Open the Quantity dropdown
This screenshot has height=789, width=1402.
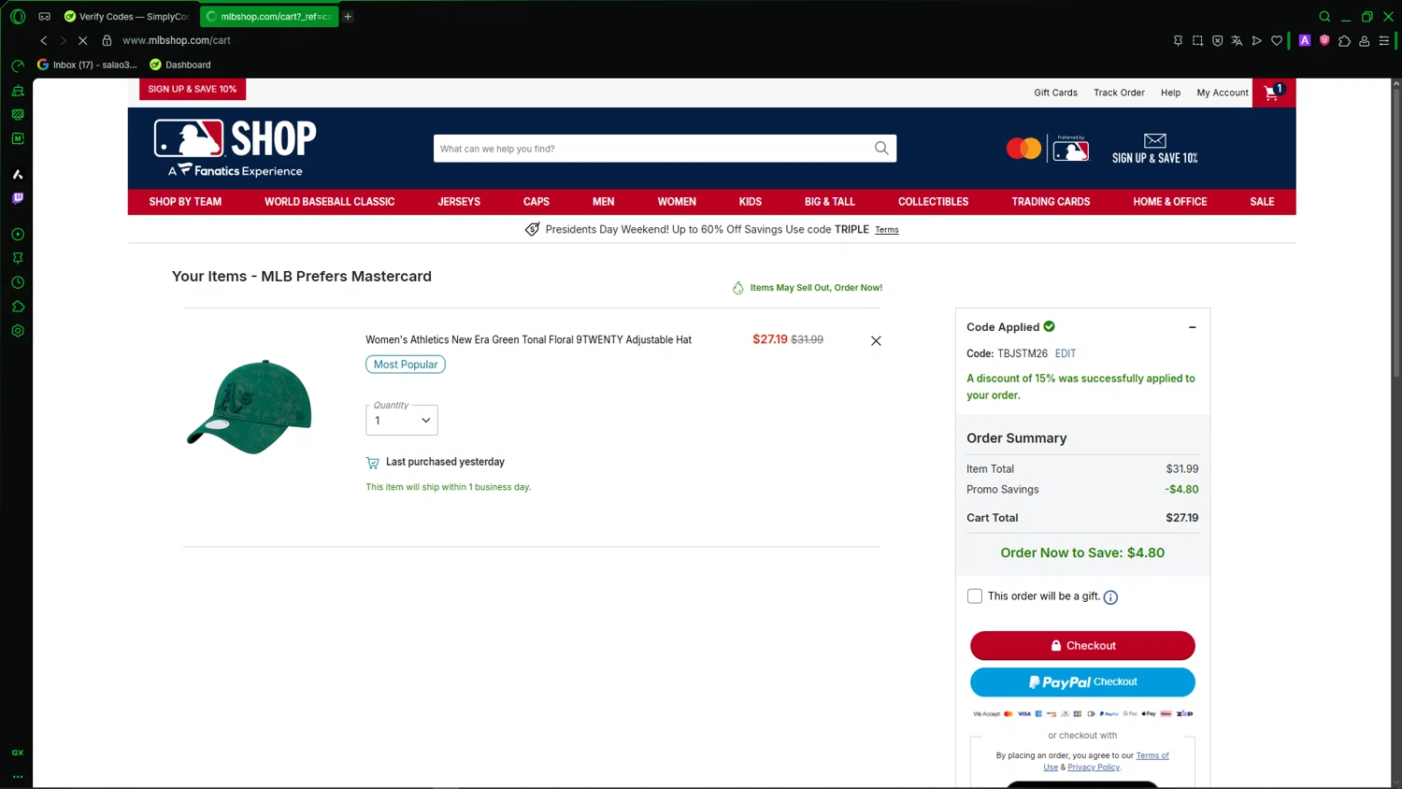coord(402,420)
